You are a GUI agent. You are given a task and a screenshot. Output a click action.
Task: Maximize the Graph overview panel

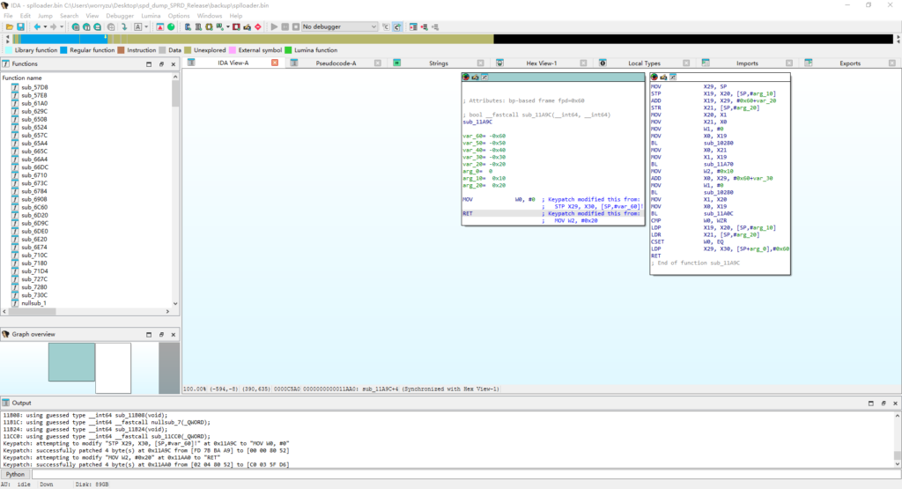tap(149, 334)
